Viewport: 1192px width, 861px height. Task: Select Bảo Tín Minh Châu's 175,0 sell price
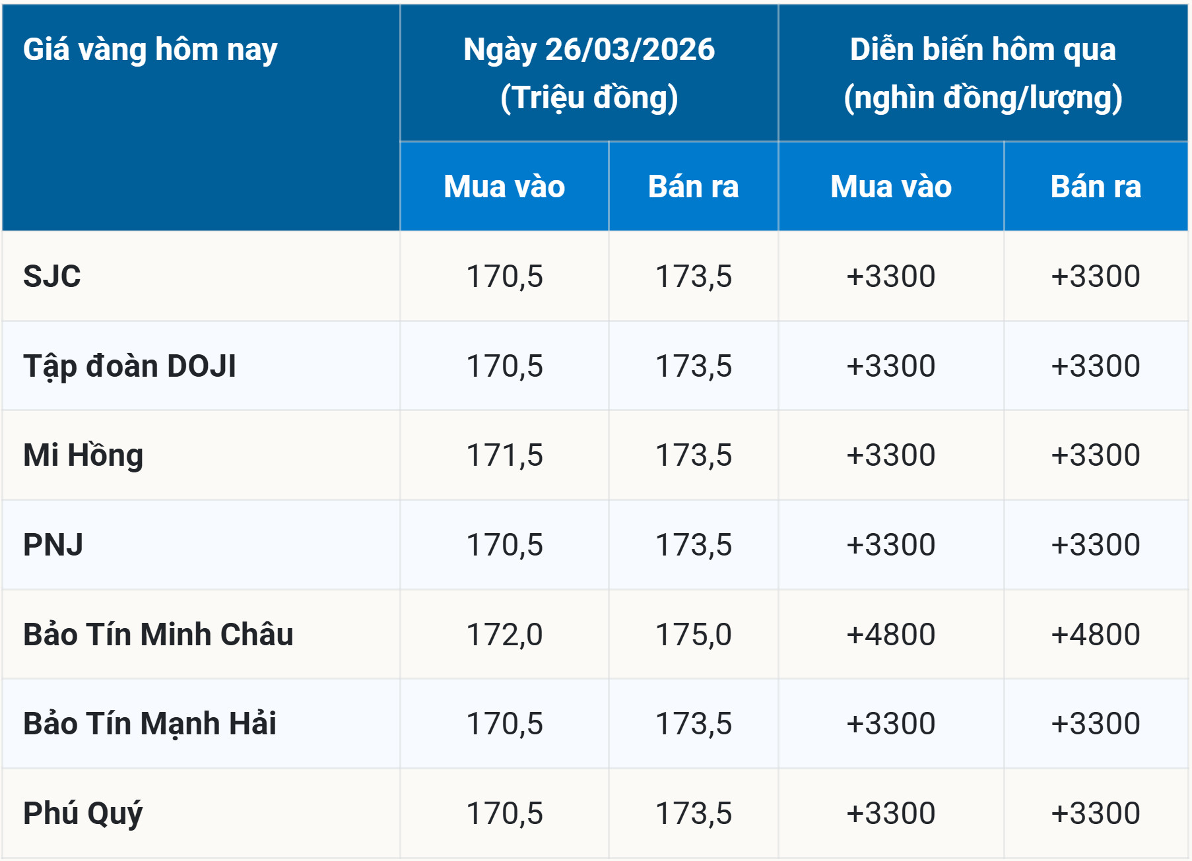coord(693,635)
